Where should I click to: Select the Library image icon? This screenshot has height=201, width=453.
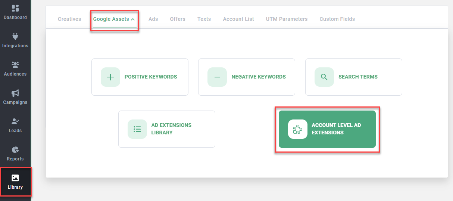click(15, 178)
